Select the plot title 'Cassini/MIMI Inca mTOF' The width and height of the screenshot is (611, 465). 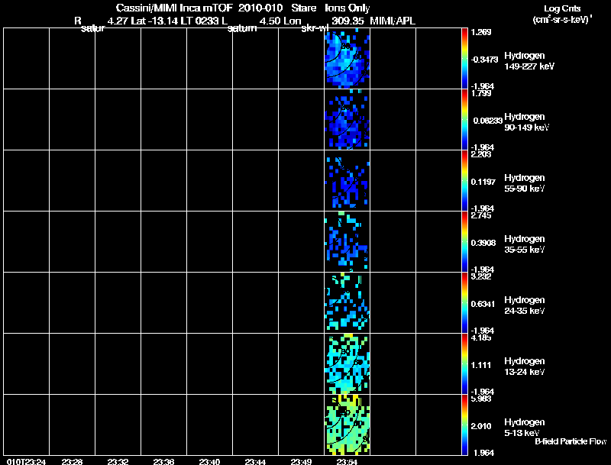174,8
